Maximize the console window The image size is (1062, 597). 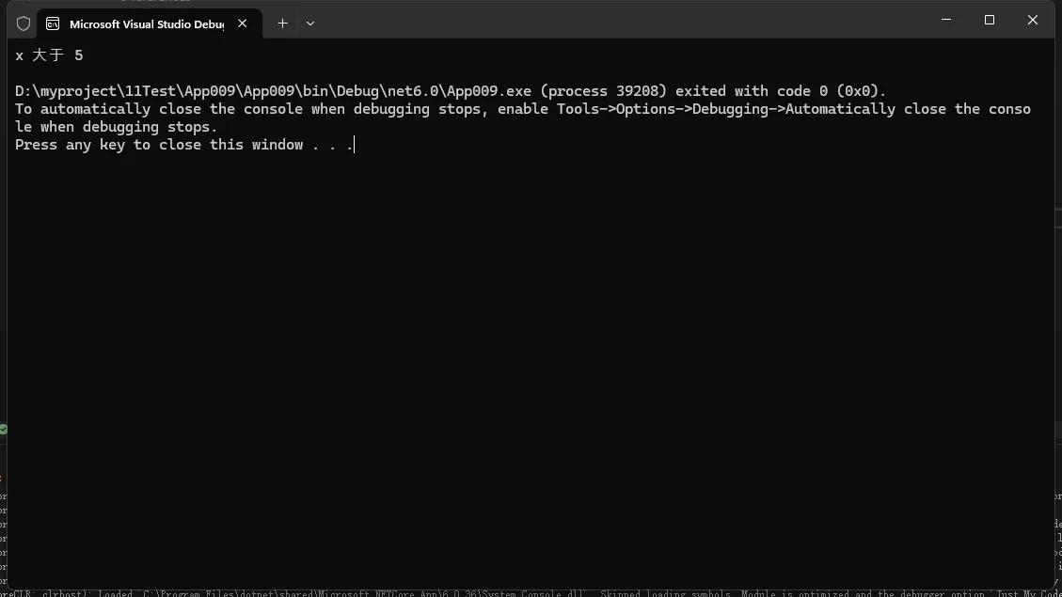990,20
